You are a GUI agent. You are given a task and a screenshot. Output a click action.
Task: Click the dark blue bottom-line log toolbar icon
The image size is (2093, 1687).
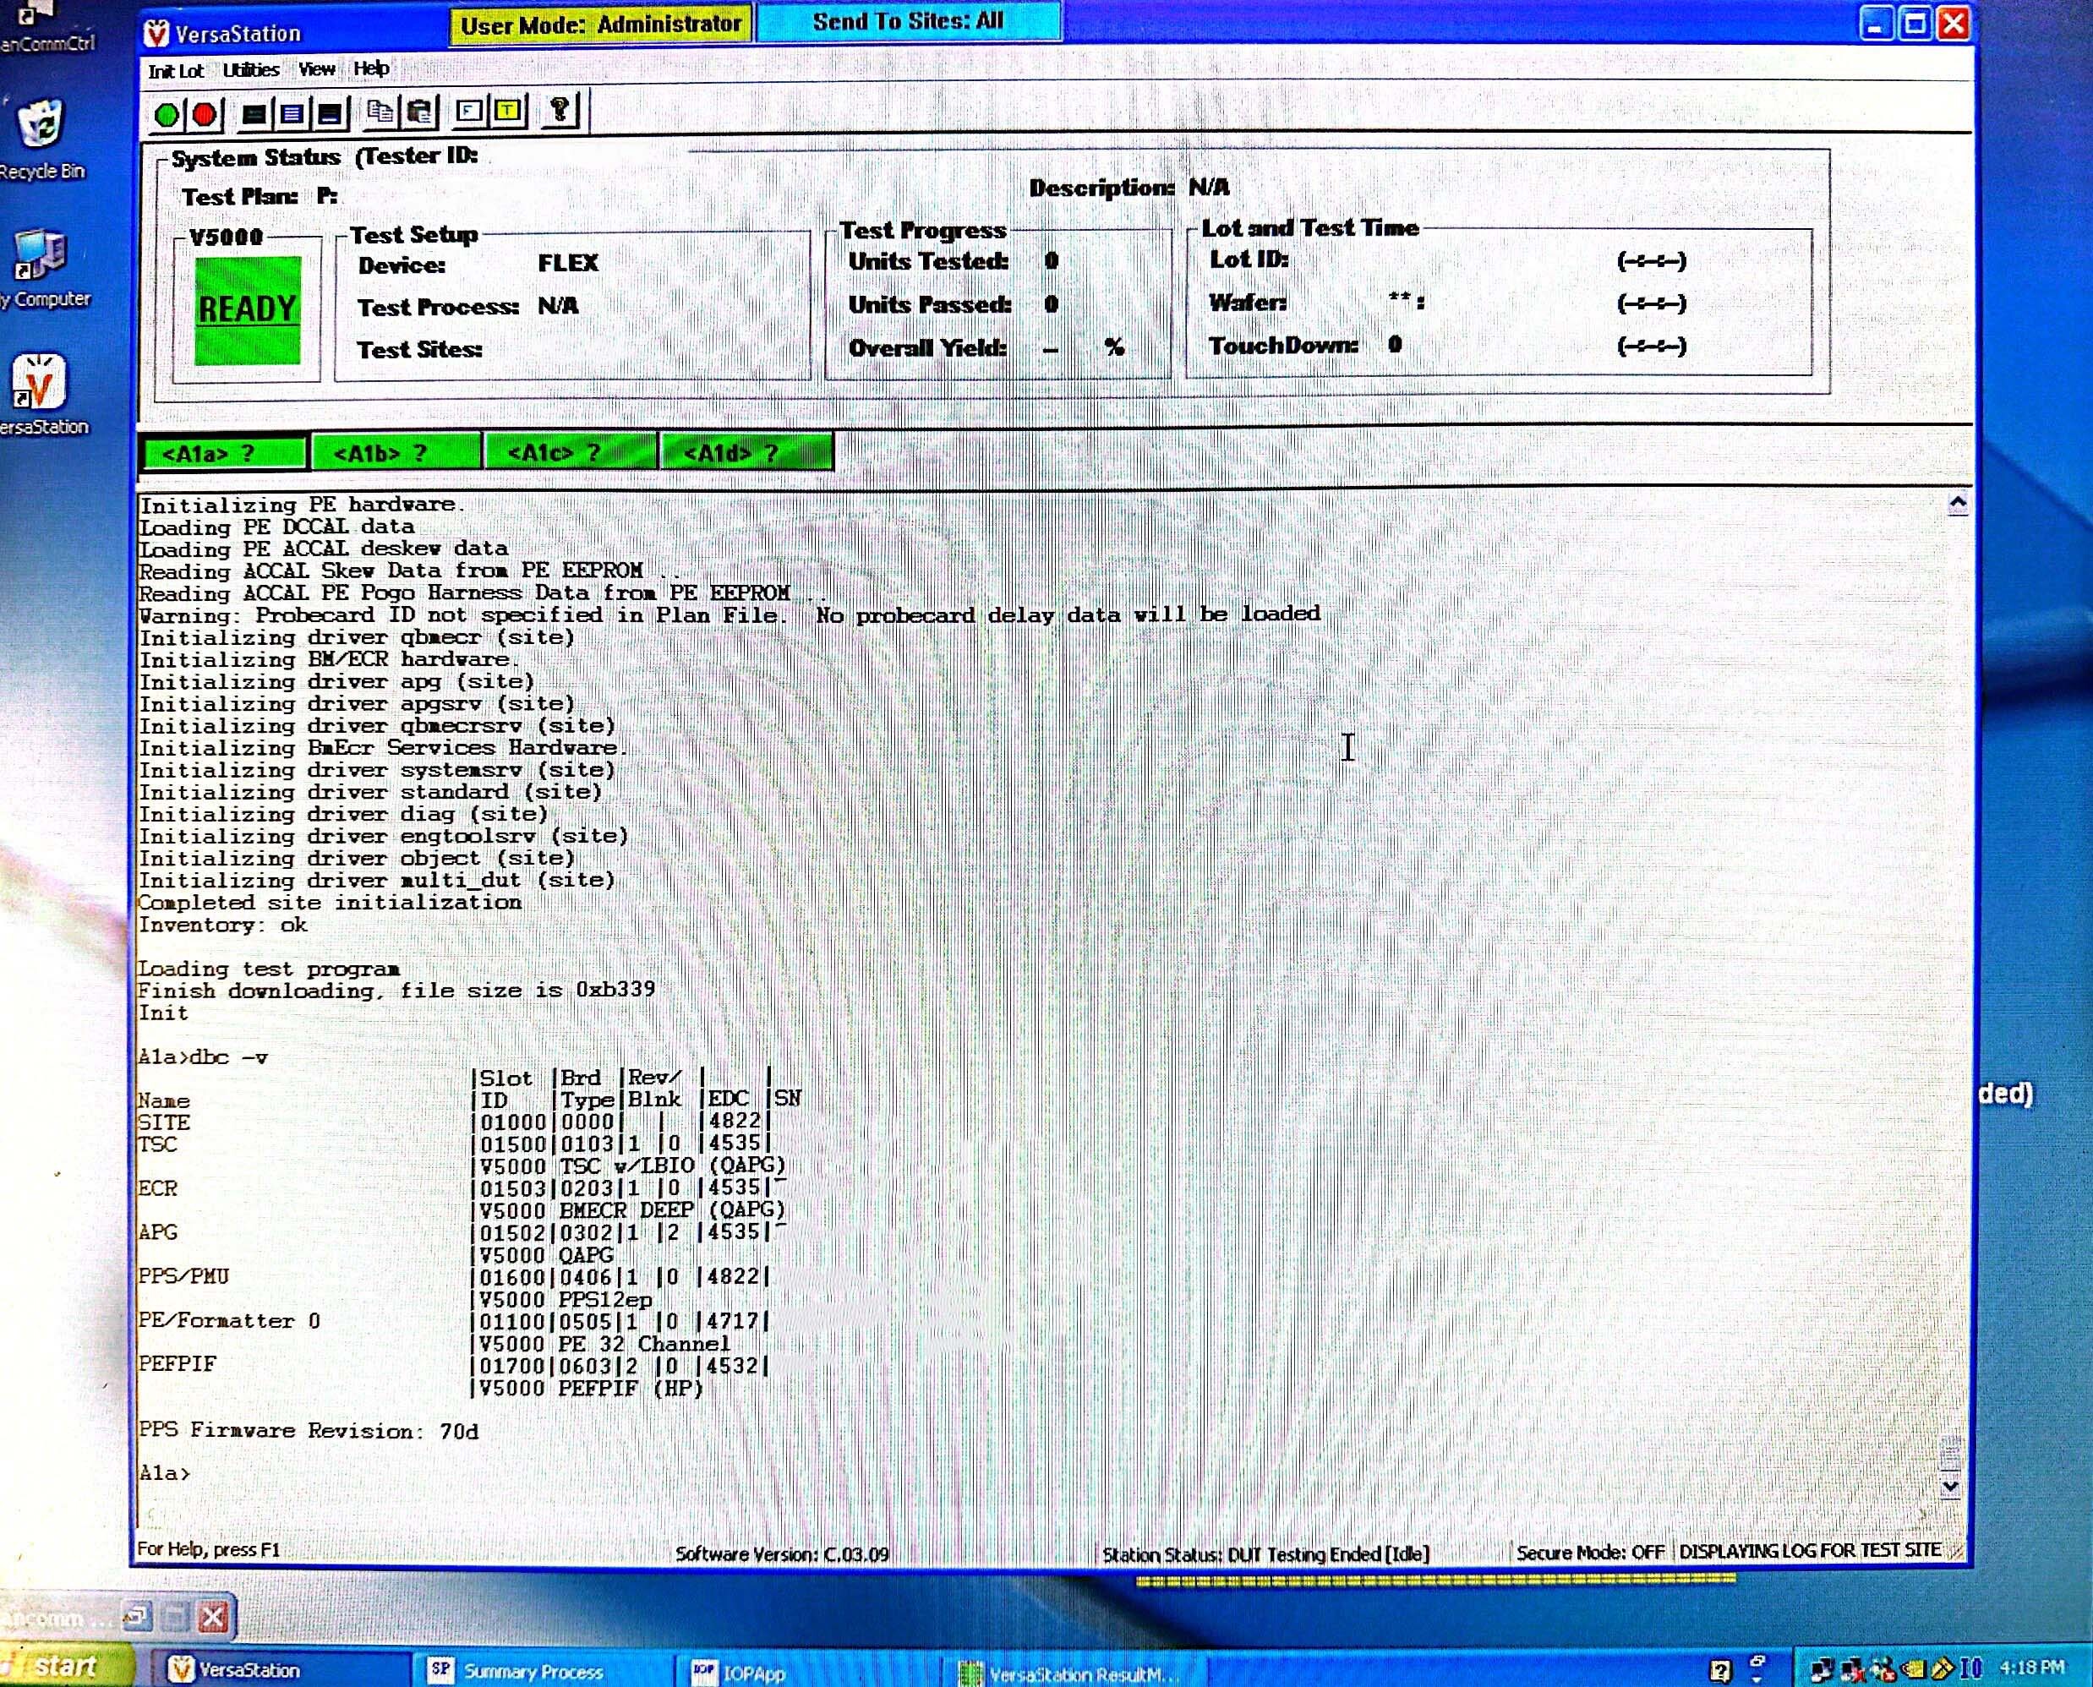pos(330,114)
